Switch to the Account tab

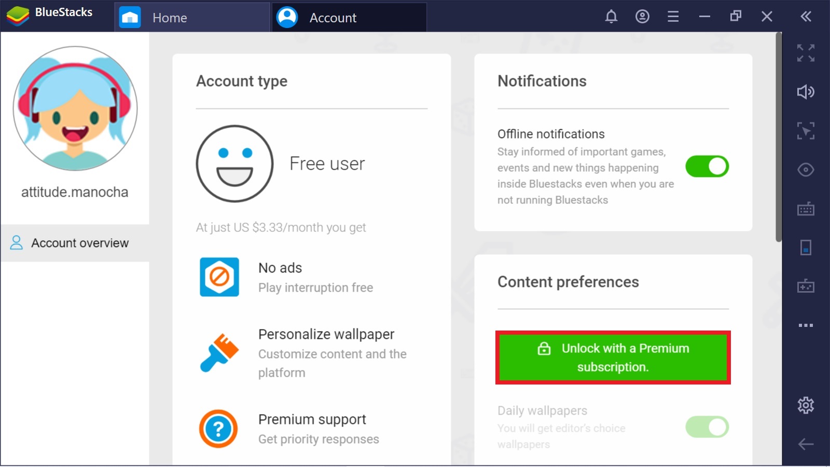tap(349, 18)
